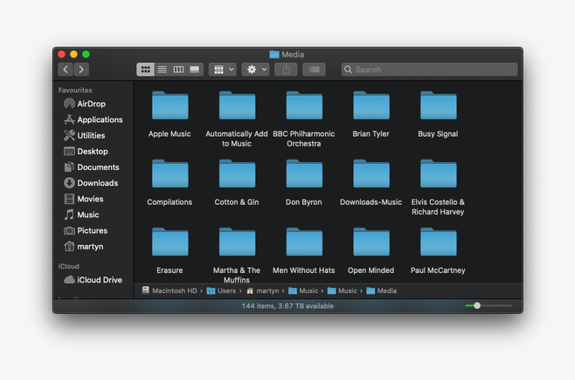
Task: Click in the Search field
Action: point(429,70)
